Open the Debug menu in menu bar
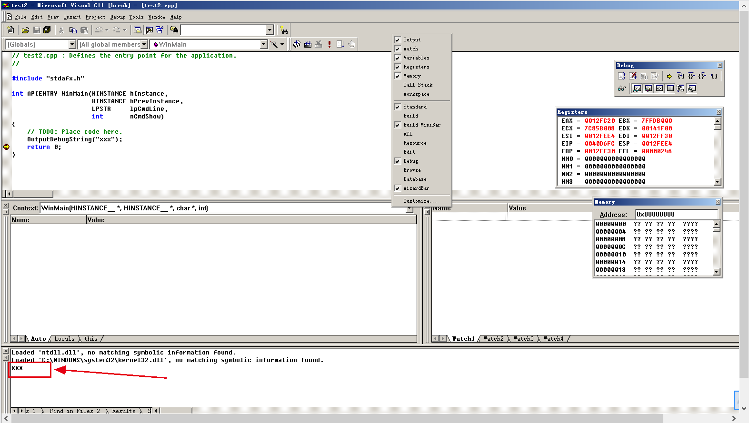749x423 pixels. pos(118,17)
